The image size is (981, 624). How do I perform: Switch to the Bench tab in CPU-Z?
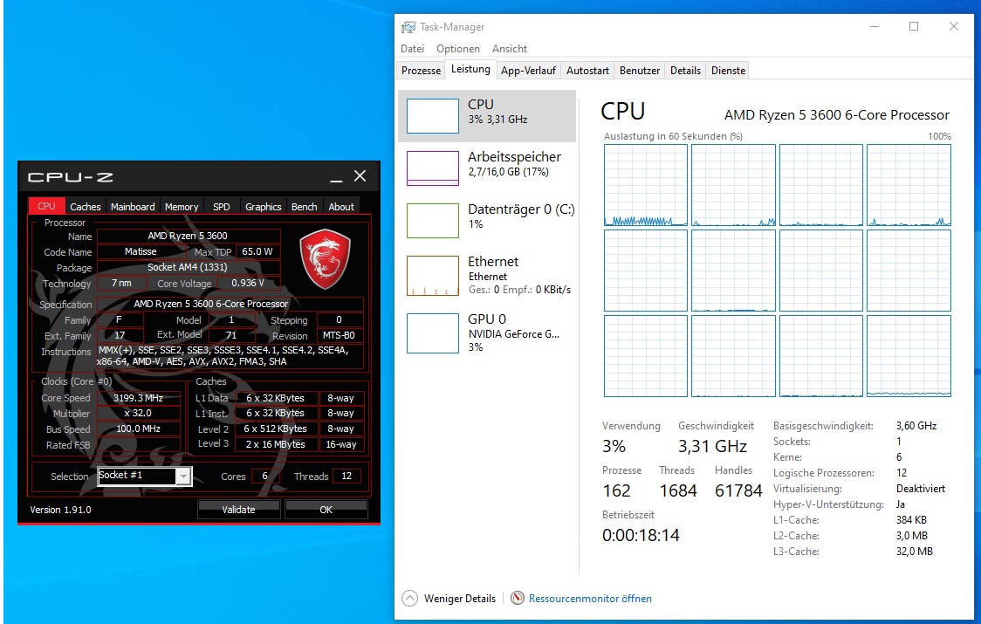304,206
